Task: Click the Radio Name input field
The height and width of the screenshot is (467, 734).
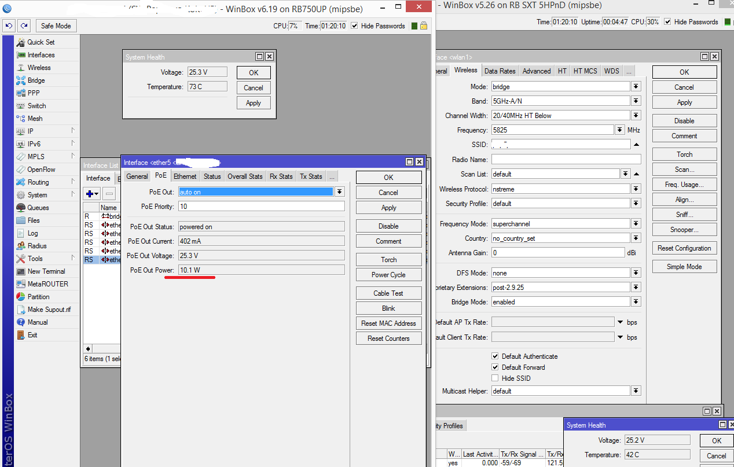Action: click(x=566, y=159)
